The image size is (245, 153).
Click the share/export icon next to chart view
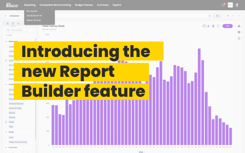[213, 26]
